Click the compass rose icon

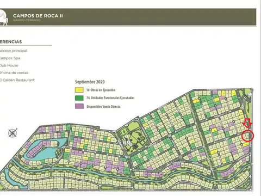click(x=13, y=133)
